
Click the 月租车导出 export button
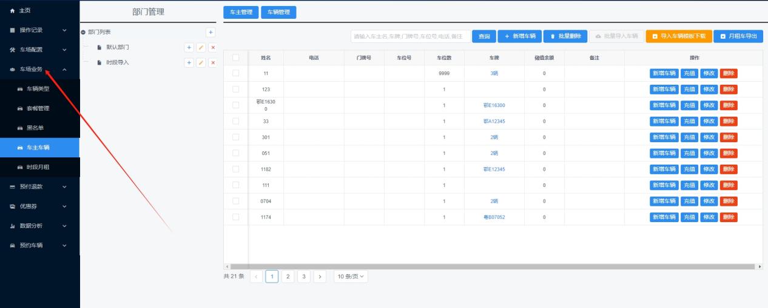[738, 36]
